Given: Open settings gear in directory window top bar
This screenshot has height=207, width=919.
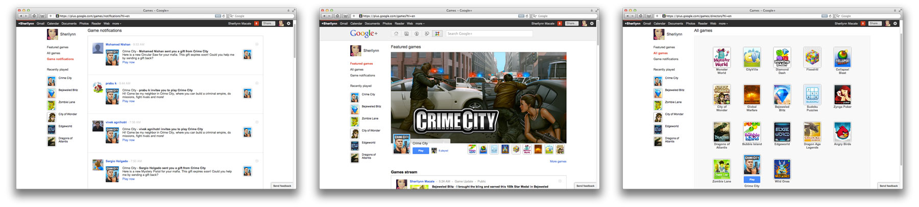Looking at the screenshot, I should coord(895,23).
